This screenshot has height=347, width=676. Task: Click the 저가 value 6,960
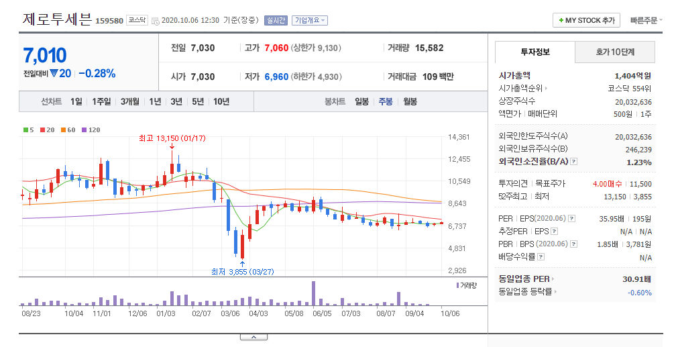pos(276,77)
